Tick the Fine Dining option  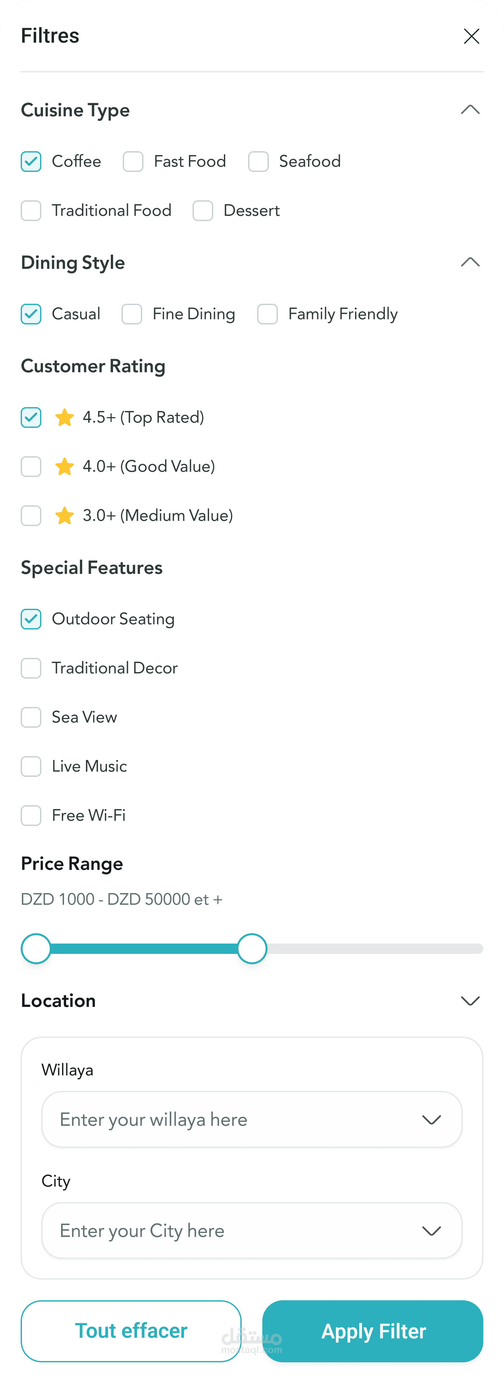tap(132, 314)
